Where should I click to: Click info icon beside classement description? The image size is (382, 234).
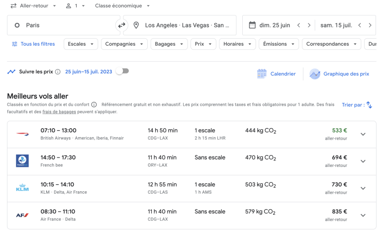(x=94, y=105)
